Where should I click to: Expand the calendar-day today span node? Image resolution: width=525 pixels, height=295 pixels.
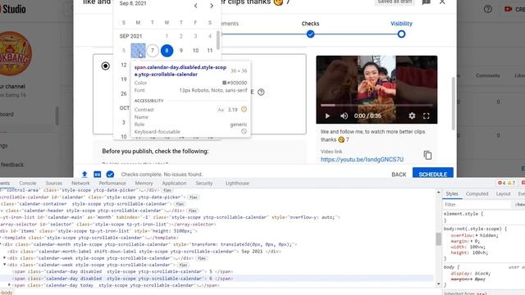pos(9,285)
